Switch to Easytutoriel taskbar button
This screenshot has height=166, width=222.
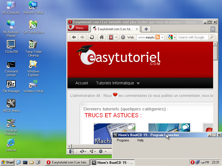(67, 162)
